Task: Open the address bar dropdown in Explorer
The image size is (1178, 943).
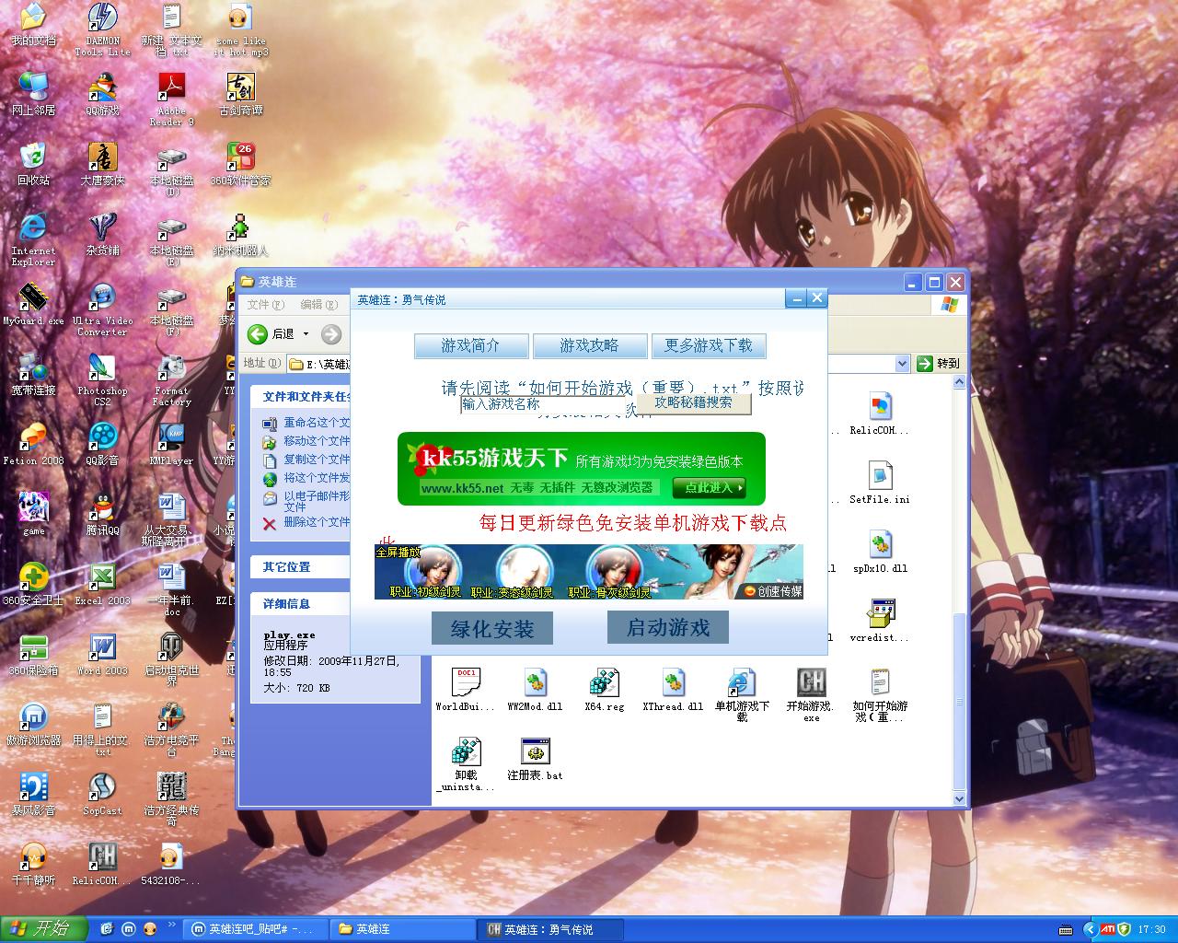Action: pyautogui.click(x=902, y=364)
